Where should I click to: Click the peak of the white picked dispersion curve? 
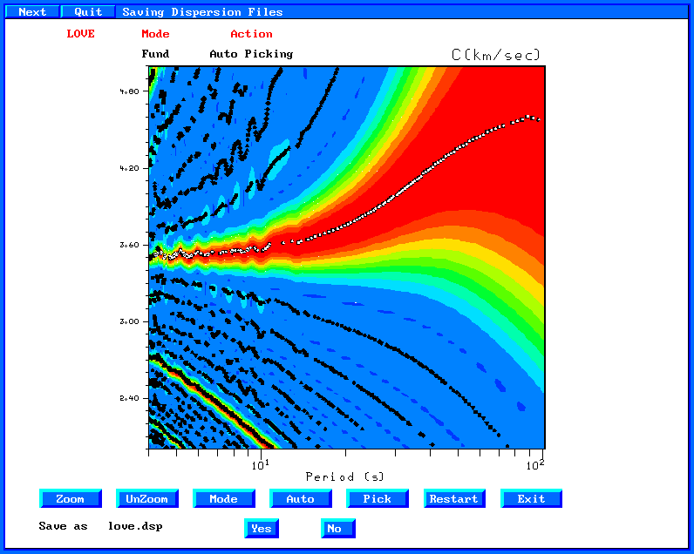coord(527,118)
